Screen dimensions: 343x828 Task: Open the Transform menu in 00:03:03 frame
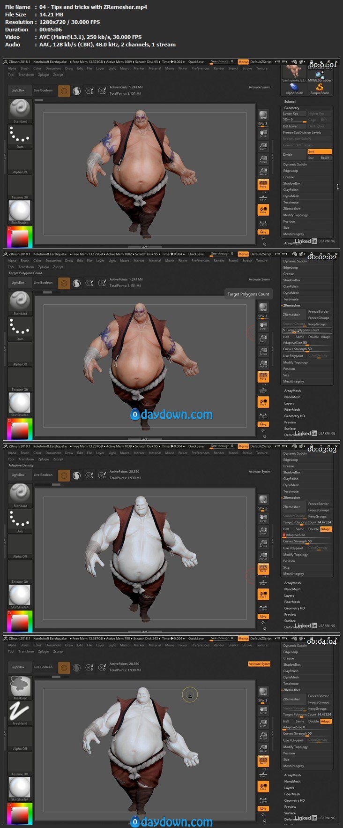pyautogui.click(x=26, y=459)
